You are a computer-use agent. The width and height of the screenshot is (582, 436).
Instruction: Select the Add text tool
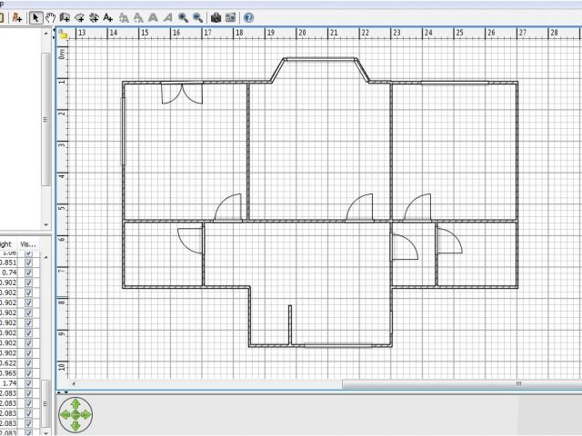[108, 17]
